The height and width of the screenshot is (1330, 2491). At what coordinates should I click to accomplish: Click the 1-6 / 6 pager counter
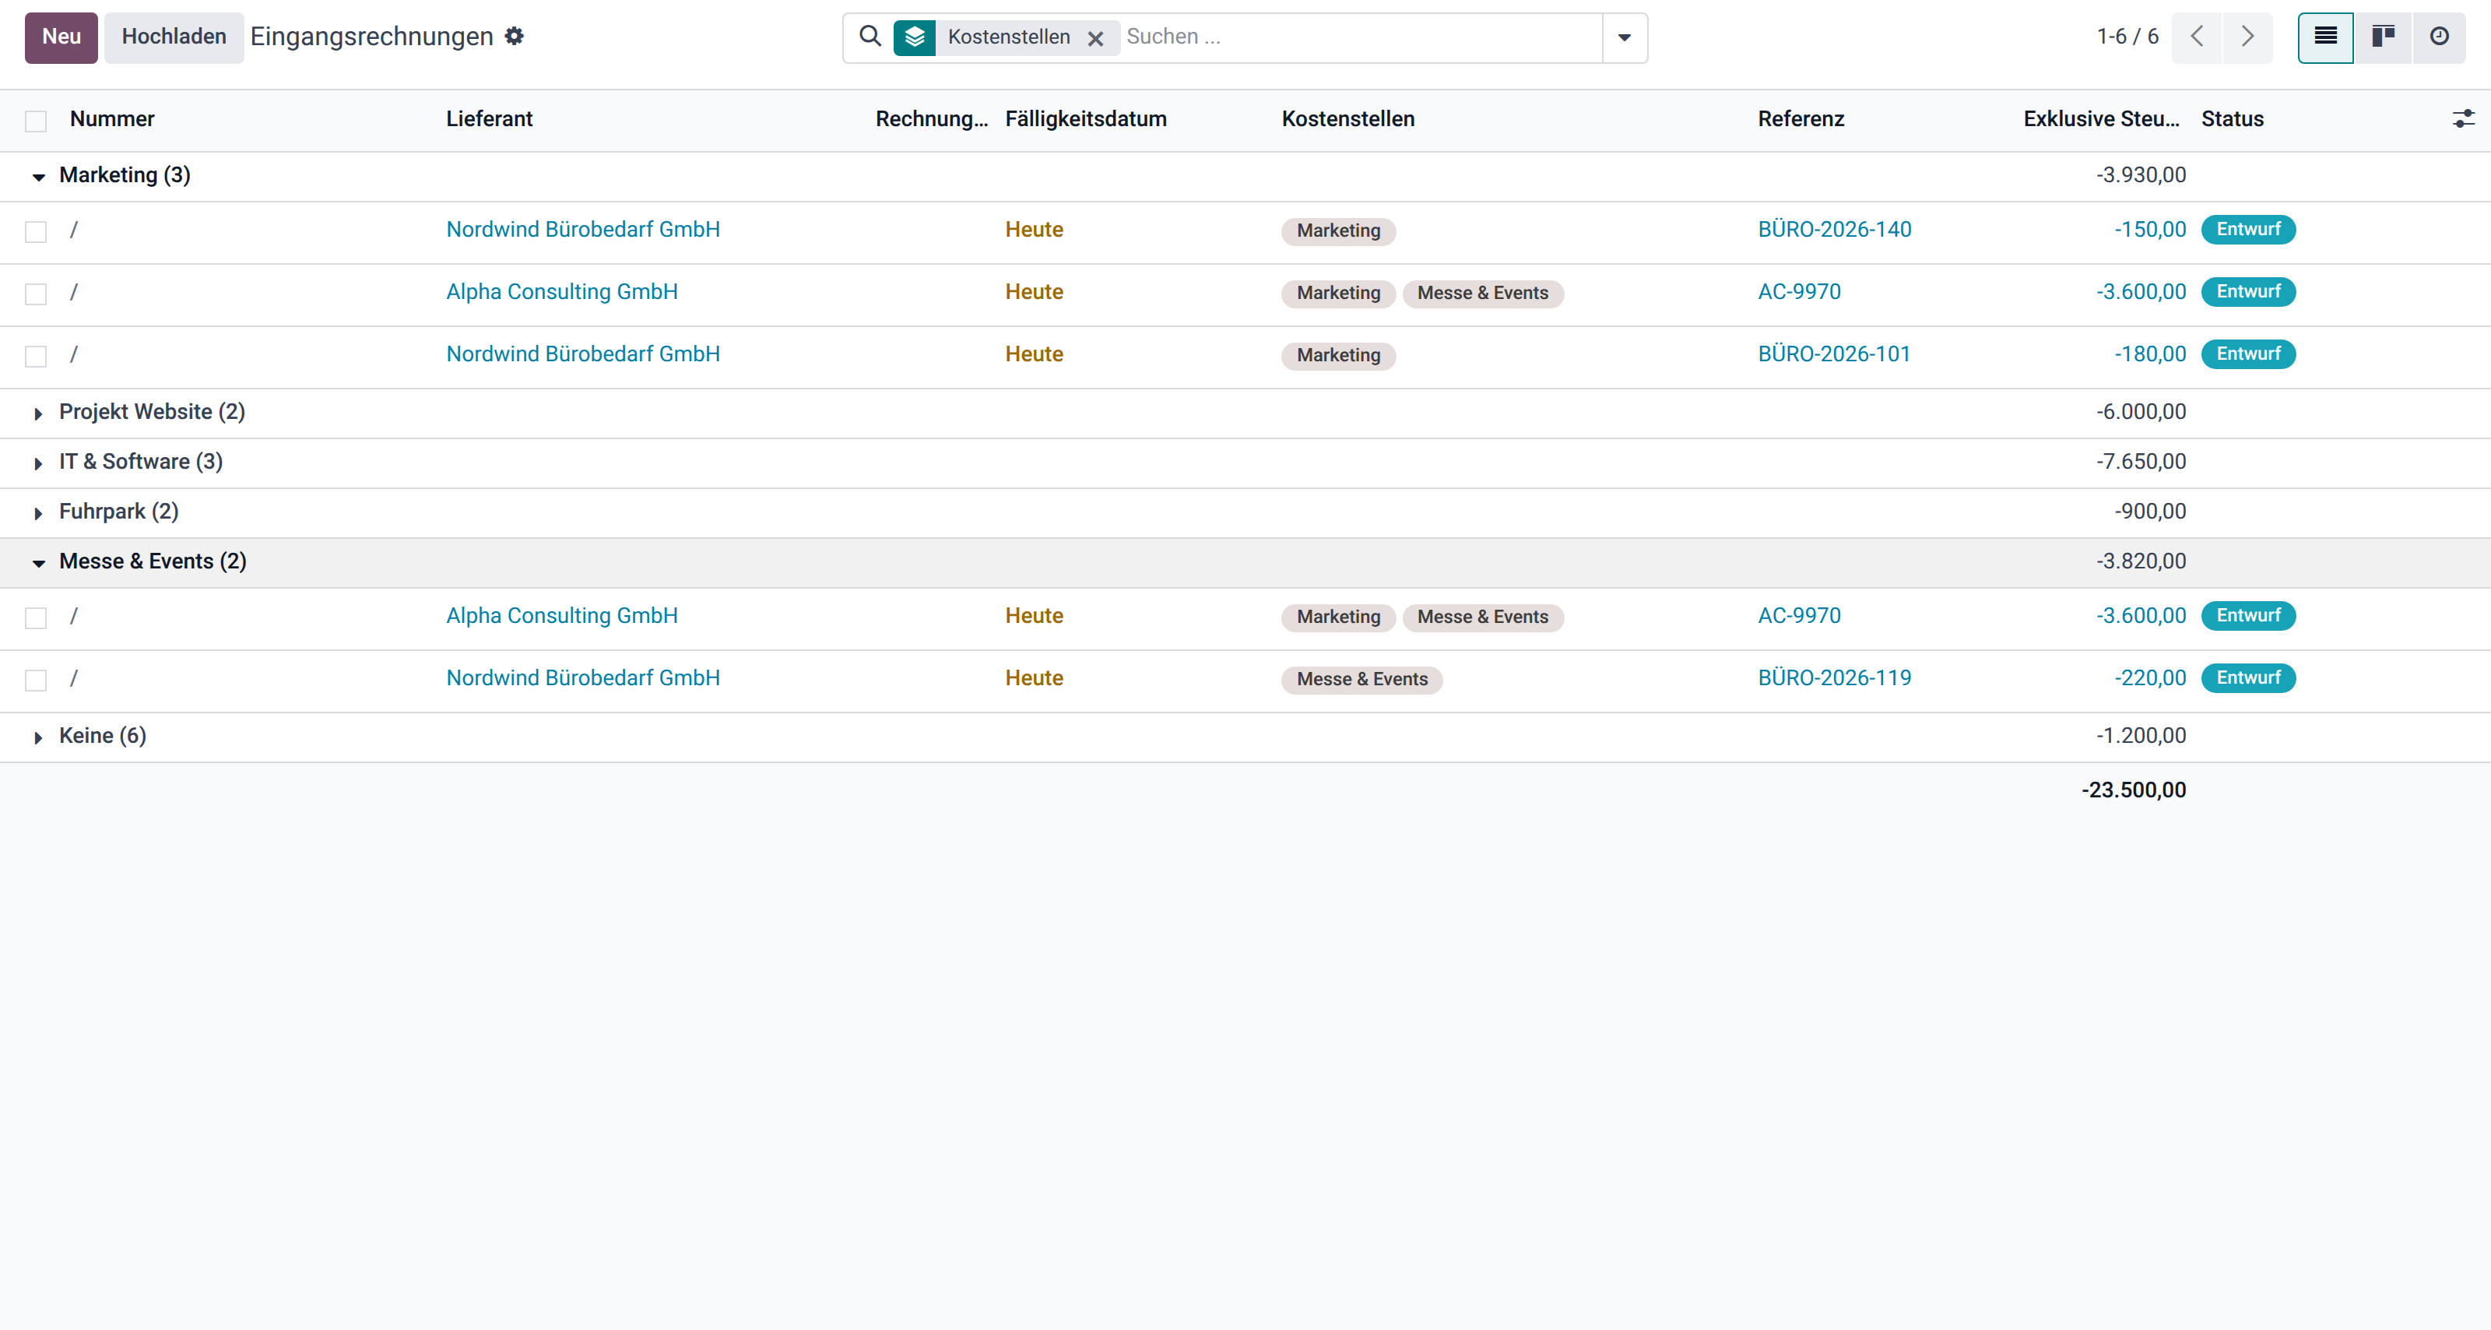click(2127, 37)
